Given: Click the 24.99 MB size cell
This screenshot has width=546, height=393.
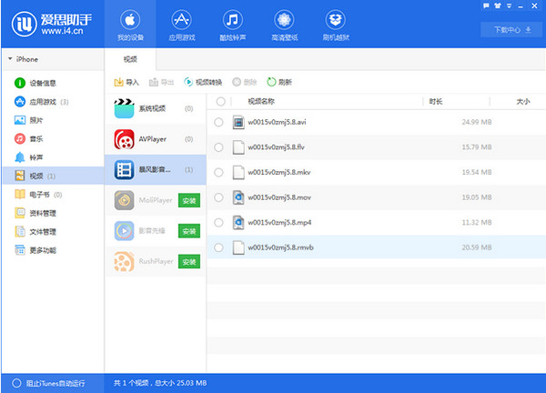Looking at the screenshot, I should click(477, 122).
